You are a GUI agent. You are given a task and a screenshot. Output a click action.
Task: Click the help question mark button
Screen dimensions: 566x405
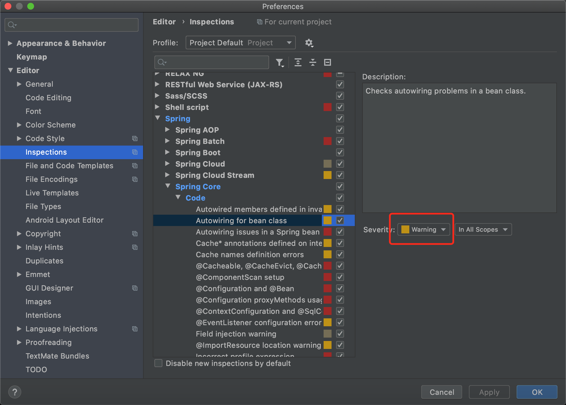tap(15, 392)
